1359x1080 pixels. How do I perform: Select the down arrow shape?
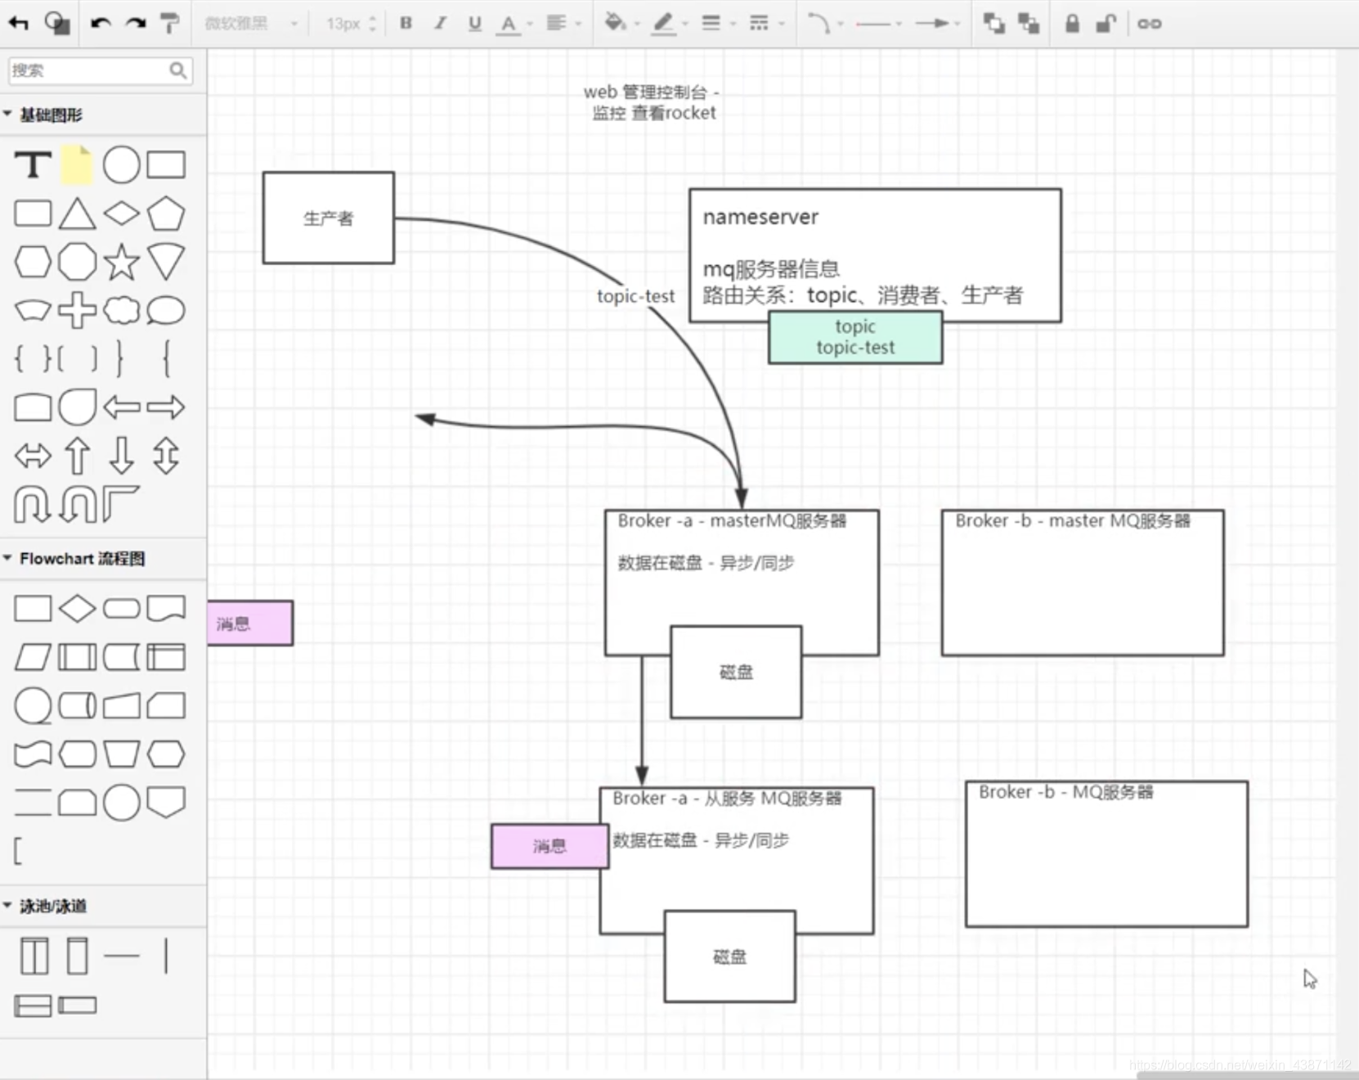(121, 456)
